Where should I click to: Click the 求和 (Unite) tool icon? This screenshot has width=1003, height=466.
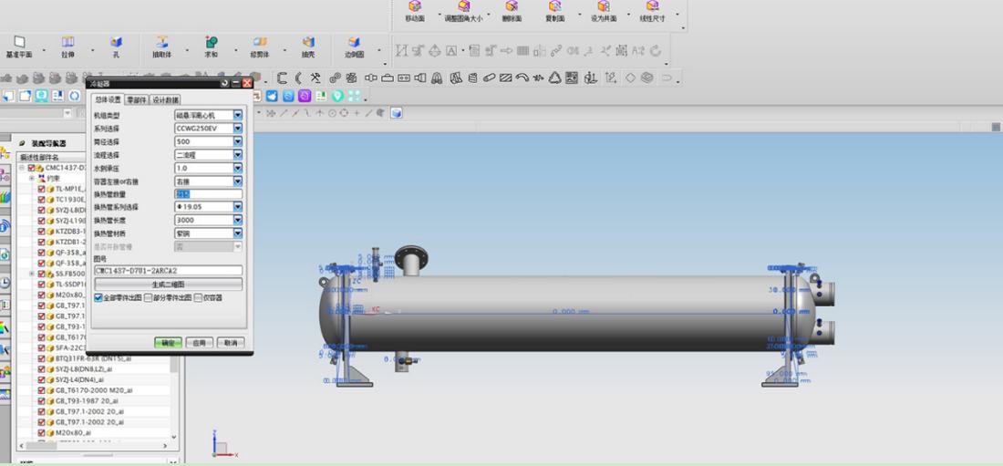coord(211,43)
